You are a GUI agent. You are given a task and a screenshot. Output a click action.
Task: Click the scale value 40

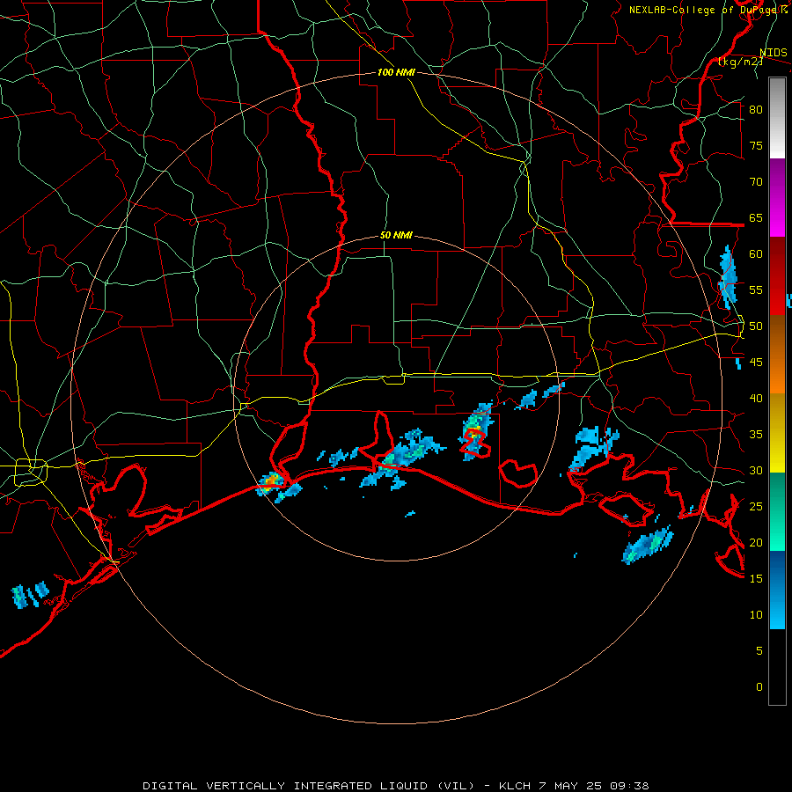pos(756,399)
